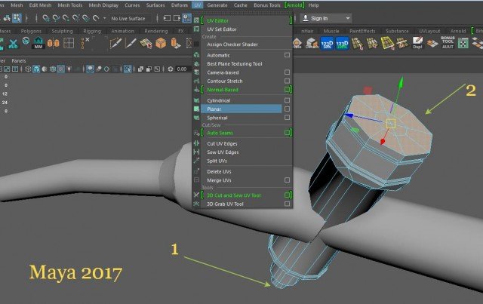Open 3D Grab UV Tool options box
Screen dimensions: 483x304
pos(287,204)
